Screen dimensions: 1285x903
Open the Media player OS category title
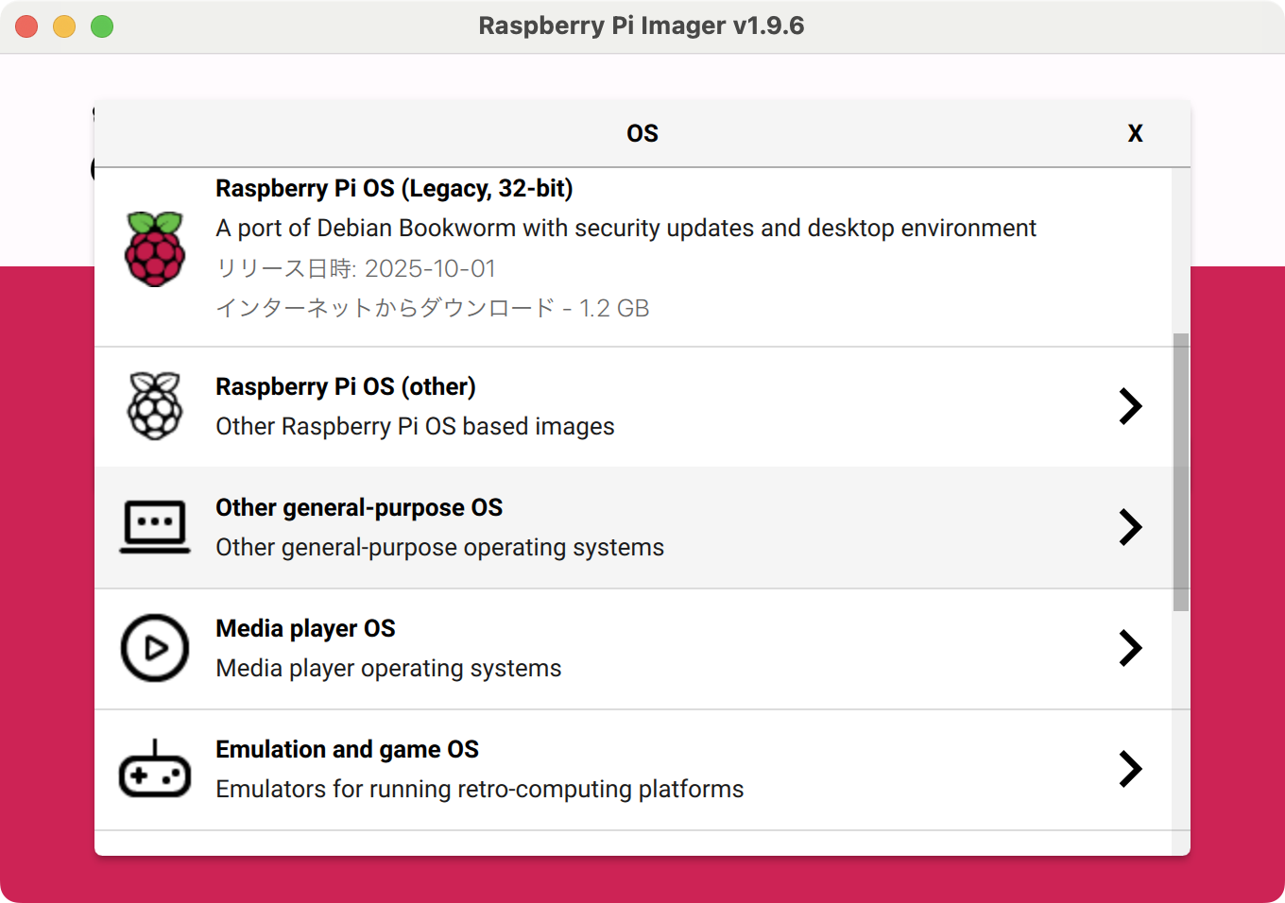pos(305,629)
